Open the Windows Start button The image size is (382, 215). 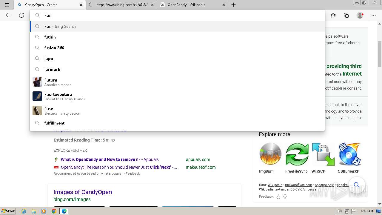(8, 211)
